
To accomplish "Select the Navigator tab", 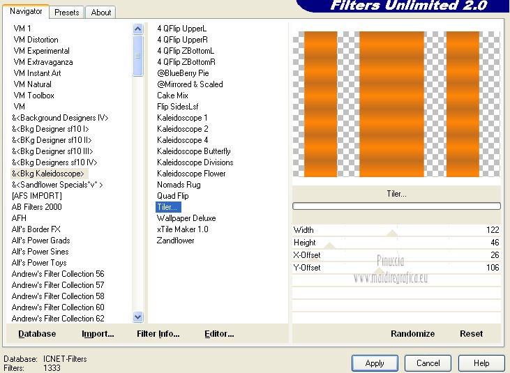I will [26, 11].
